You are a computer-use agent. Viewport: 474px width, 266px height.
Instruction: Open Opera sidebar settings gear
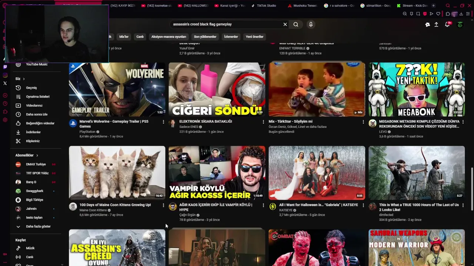pyautogui.click(x=5, y=120)
